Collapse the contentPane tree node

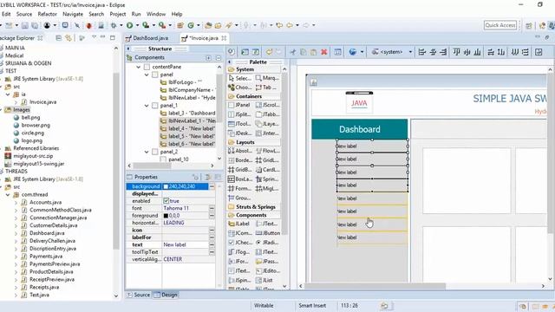tap(139, 67)
